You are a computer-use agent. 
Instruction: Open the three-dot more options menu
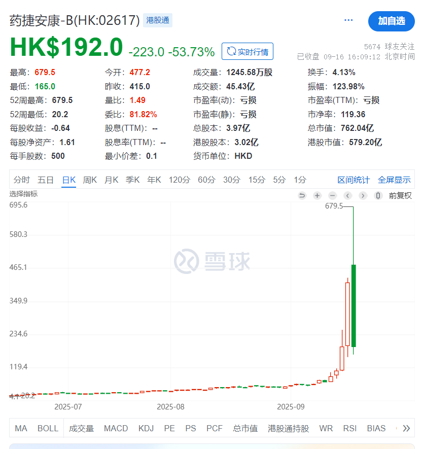pyautogui.click(x=348, y=20)
